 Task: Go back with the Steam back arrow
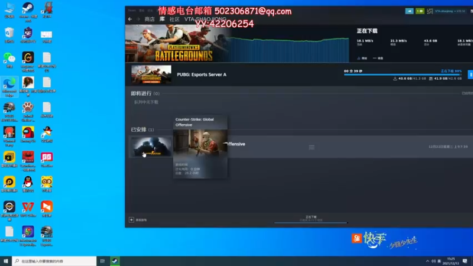(130, 19)
